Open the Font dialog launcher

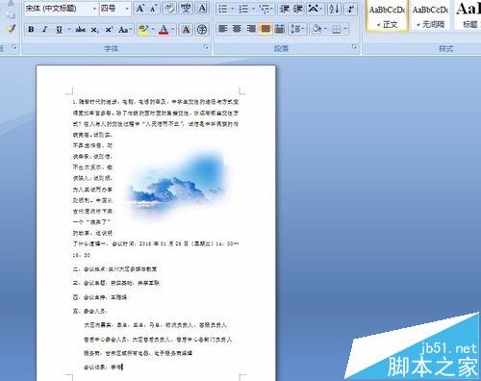click(x=206, y=48)
